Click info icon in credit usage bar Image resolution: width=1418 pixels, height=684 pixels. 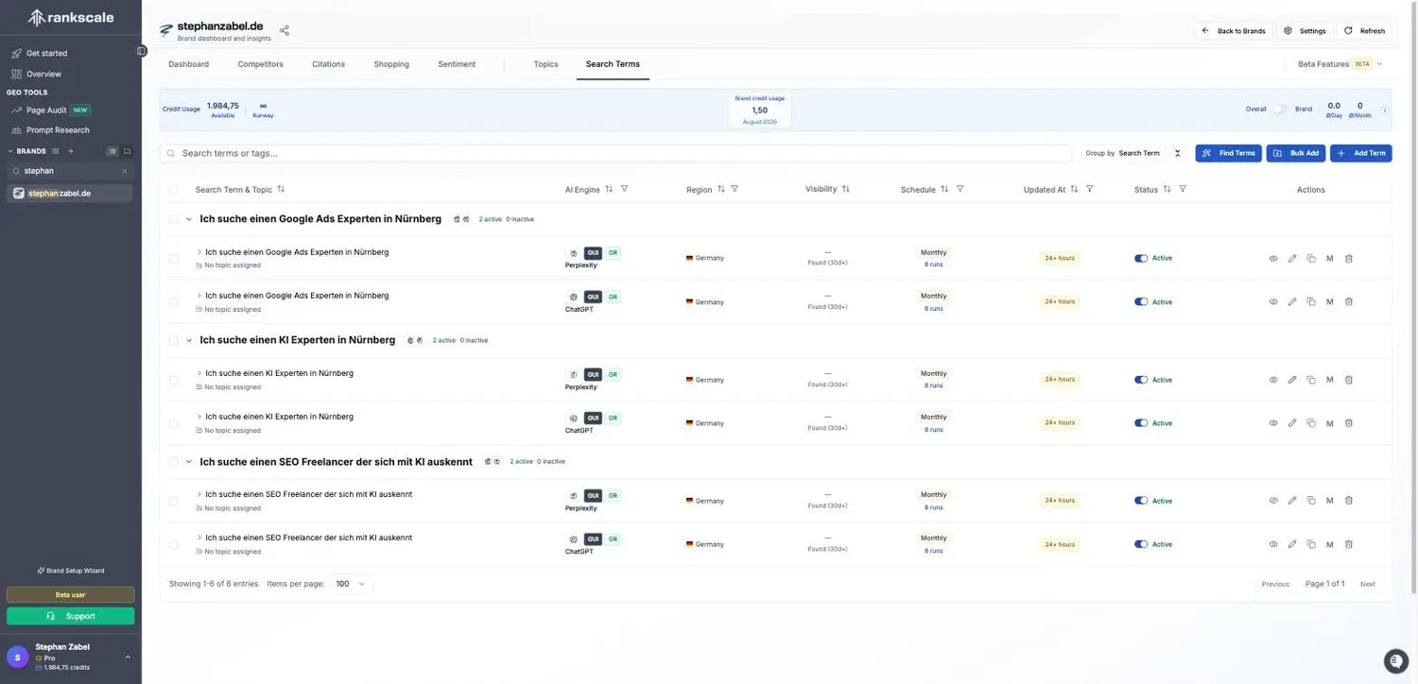[1385, 110]
